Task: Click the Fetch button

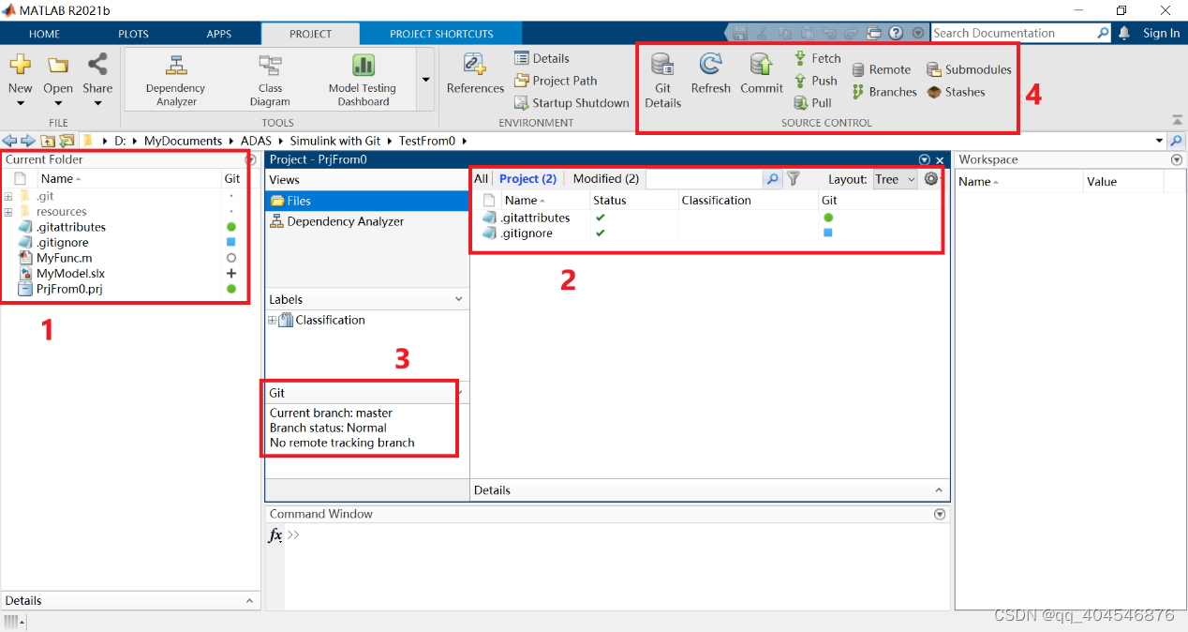Action: (817, 58)
